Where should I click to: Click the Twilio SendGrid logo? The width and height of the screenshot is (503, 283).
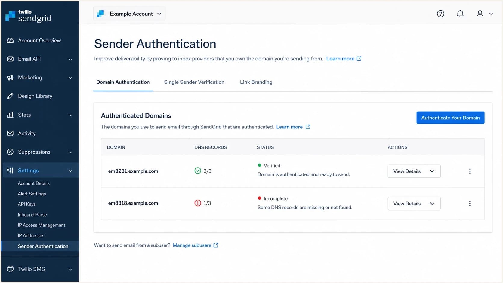29,16
